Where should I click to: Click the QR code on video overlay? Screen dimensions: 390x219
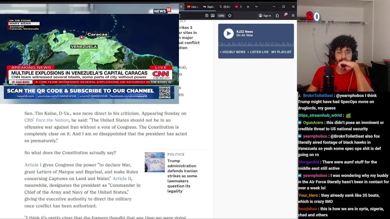(x=165, y=92)
